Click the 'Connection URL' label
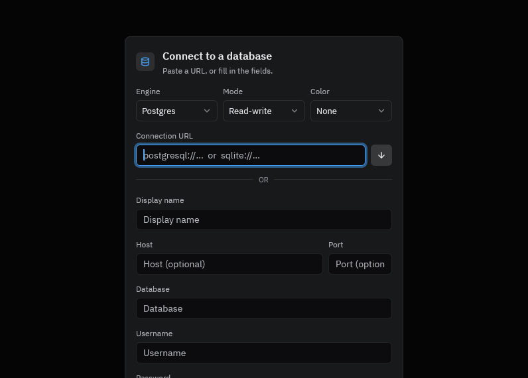 165,136
